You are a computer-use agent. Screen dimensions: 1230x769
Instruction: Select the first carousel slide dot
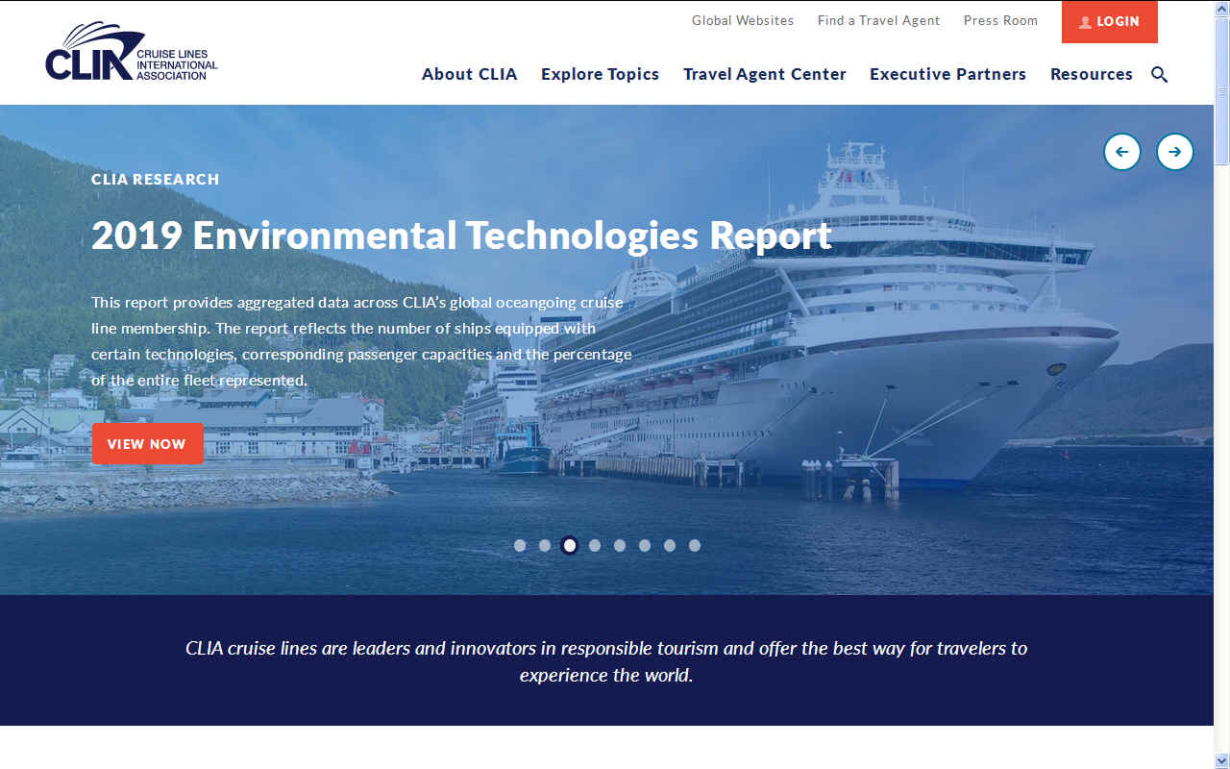click(x=520, y=545)
